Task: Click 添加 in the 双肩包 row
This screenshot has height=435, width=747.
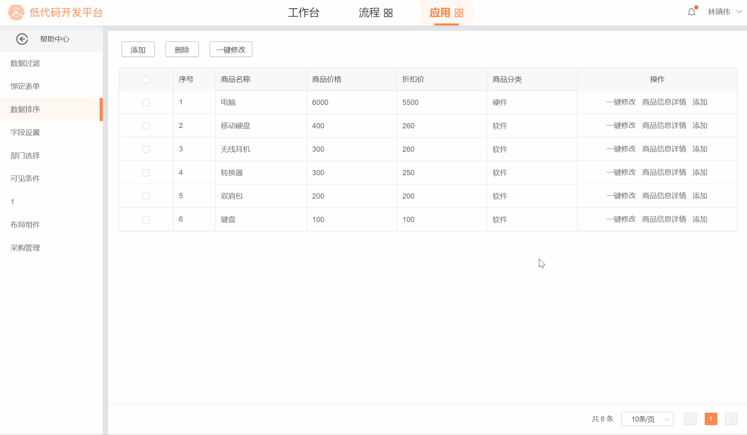Action: point(700,196)
